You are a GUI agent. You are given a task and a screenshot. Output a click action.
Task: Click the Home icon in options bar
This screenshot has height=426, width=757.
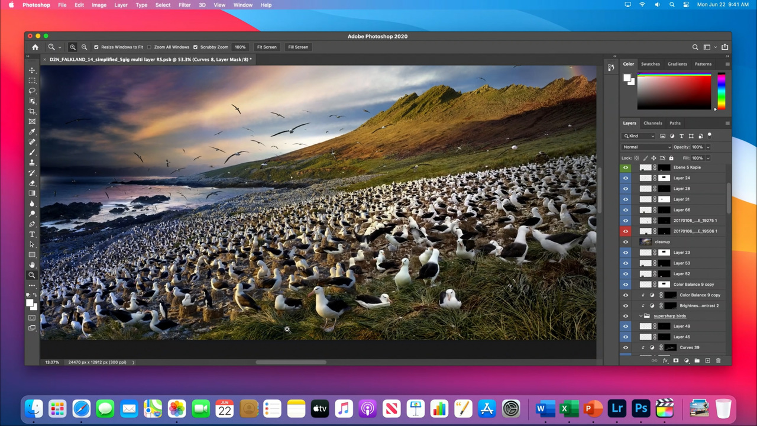click(x=35, y=47)
